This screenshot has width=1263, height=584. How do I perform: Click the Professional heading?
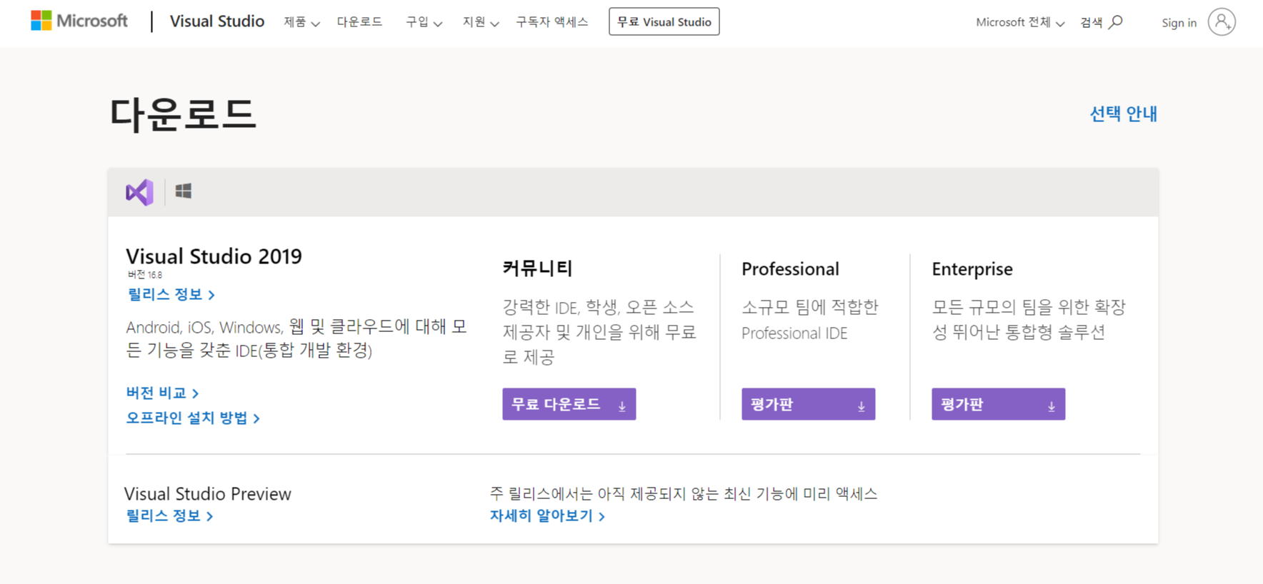click(x=790, y=269)
